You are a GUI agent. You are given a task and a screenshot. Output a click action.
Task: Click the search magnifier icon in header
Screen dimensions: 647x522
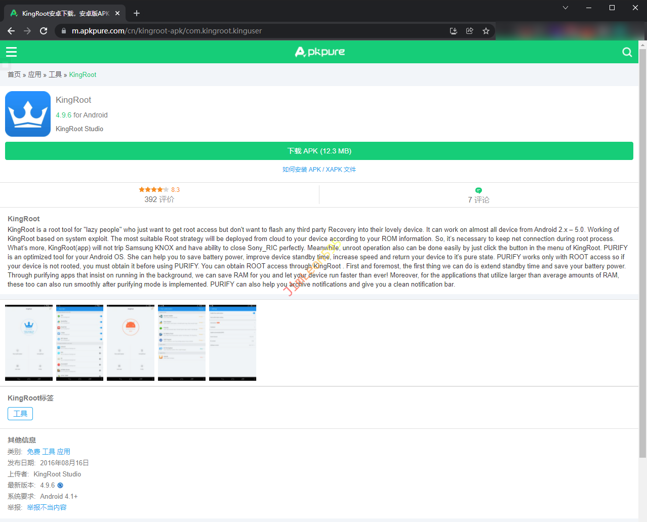[x=627, y=52]
